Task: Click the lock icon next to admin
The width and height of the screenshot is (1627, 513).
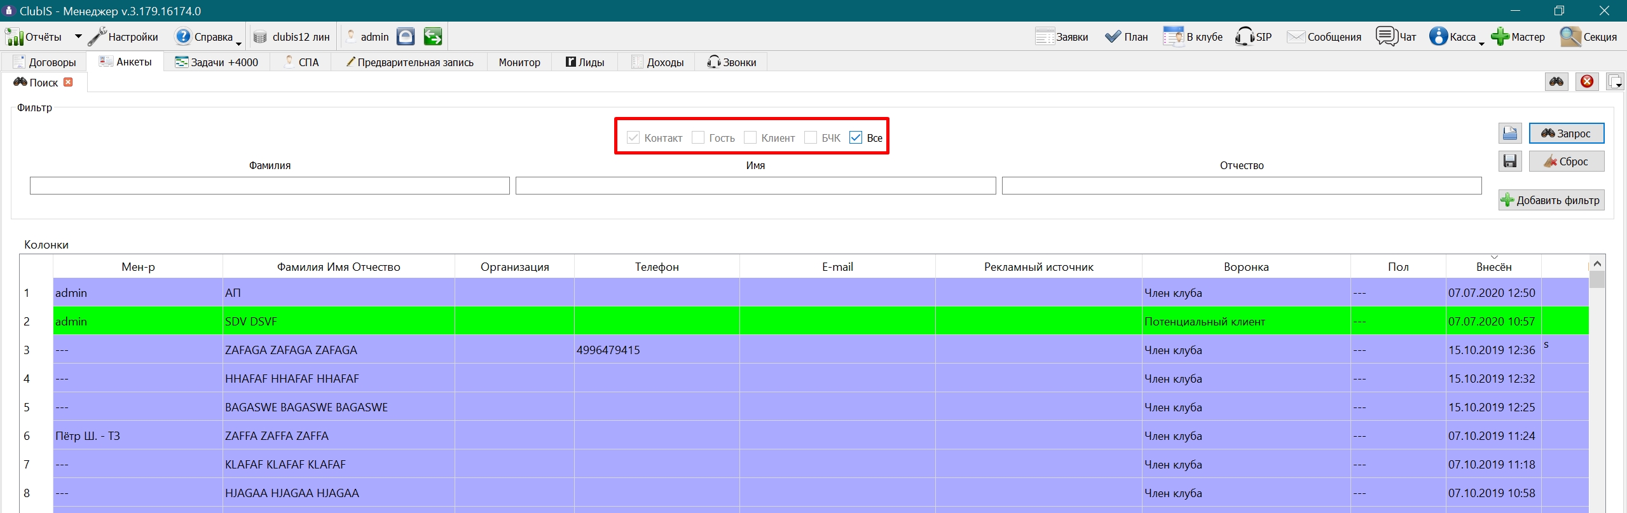Action: click(406, 37)
